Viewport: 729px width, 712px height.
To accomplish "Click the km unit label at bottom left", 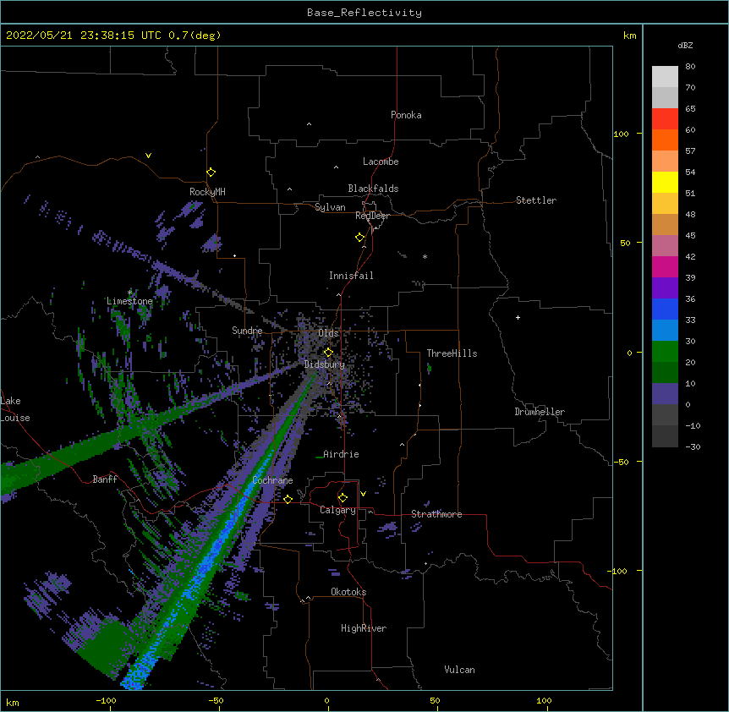I will click(13, 702).
